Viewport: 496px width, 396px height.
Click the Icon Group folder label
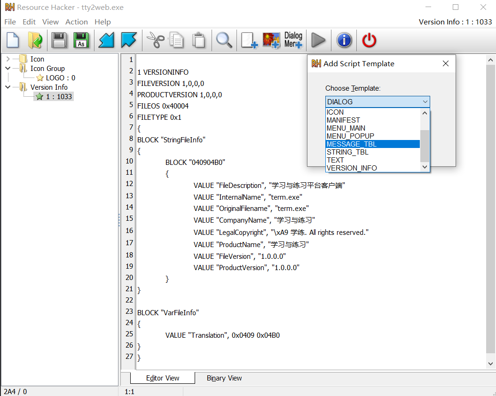[47, 68]
